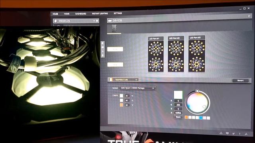Switch to the DASHBOARD tab

[x=80, y=14]
